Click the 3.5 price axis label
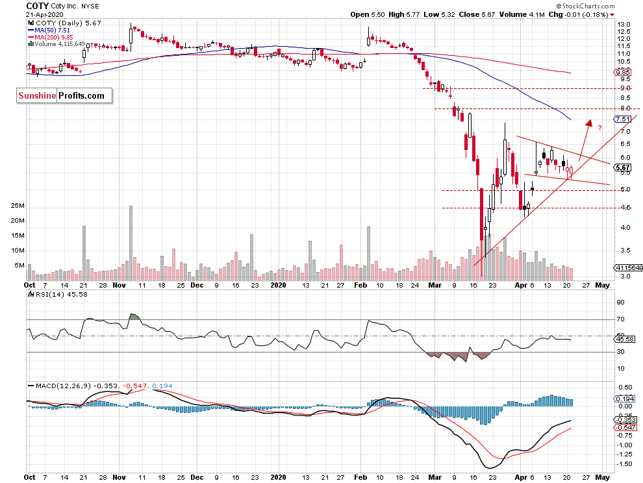This screenshot has height=483, width=643. coord(625,250)
